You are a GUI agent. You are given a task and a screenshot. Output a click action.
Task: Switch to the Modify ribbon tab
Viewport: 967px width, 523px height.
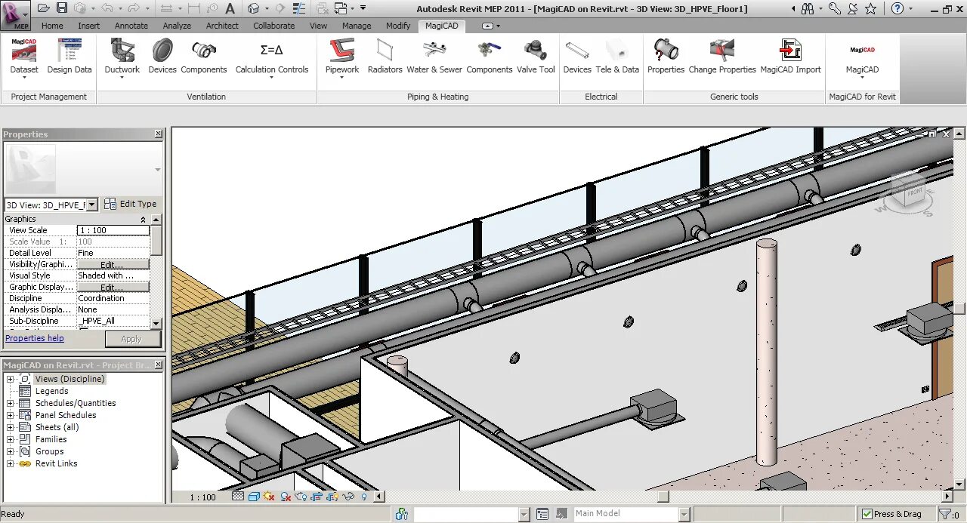398,26
